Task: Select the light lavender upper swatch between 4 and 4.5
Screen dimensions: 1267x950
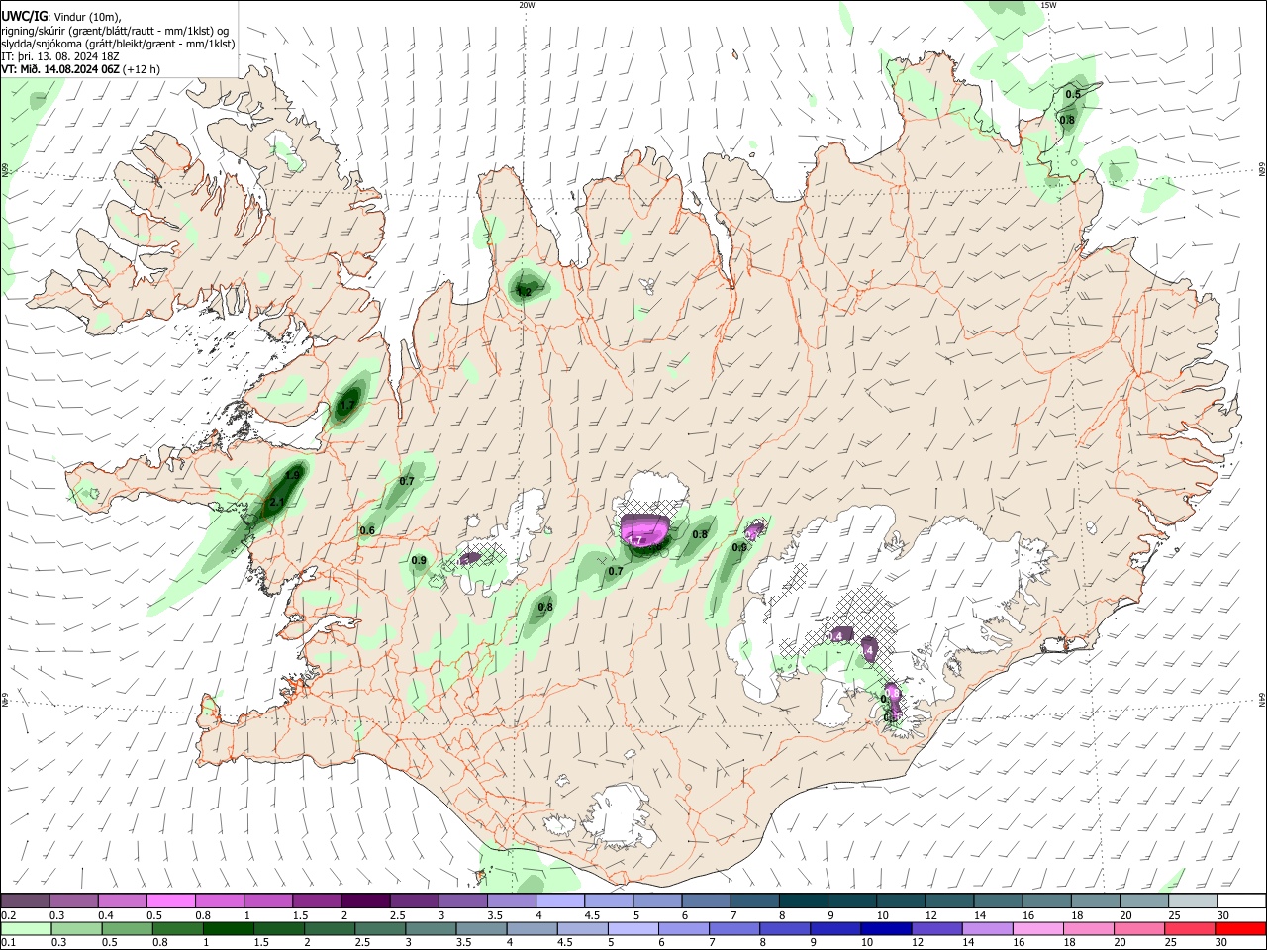Action: pos(559,901)
